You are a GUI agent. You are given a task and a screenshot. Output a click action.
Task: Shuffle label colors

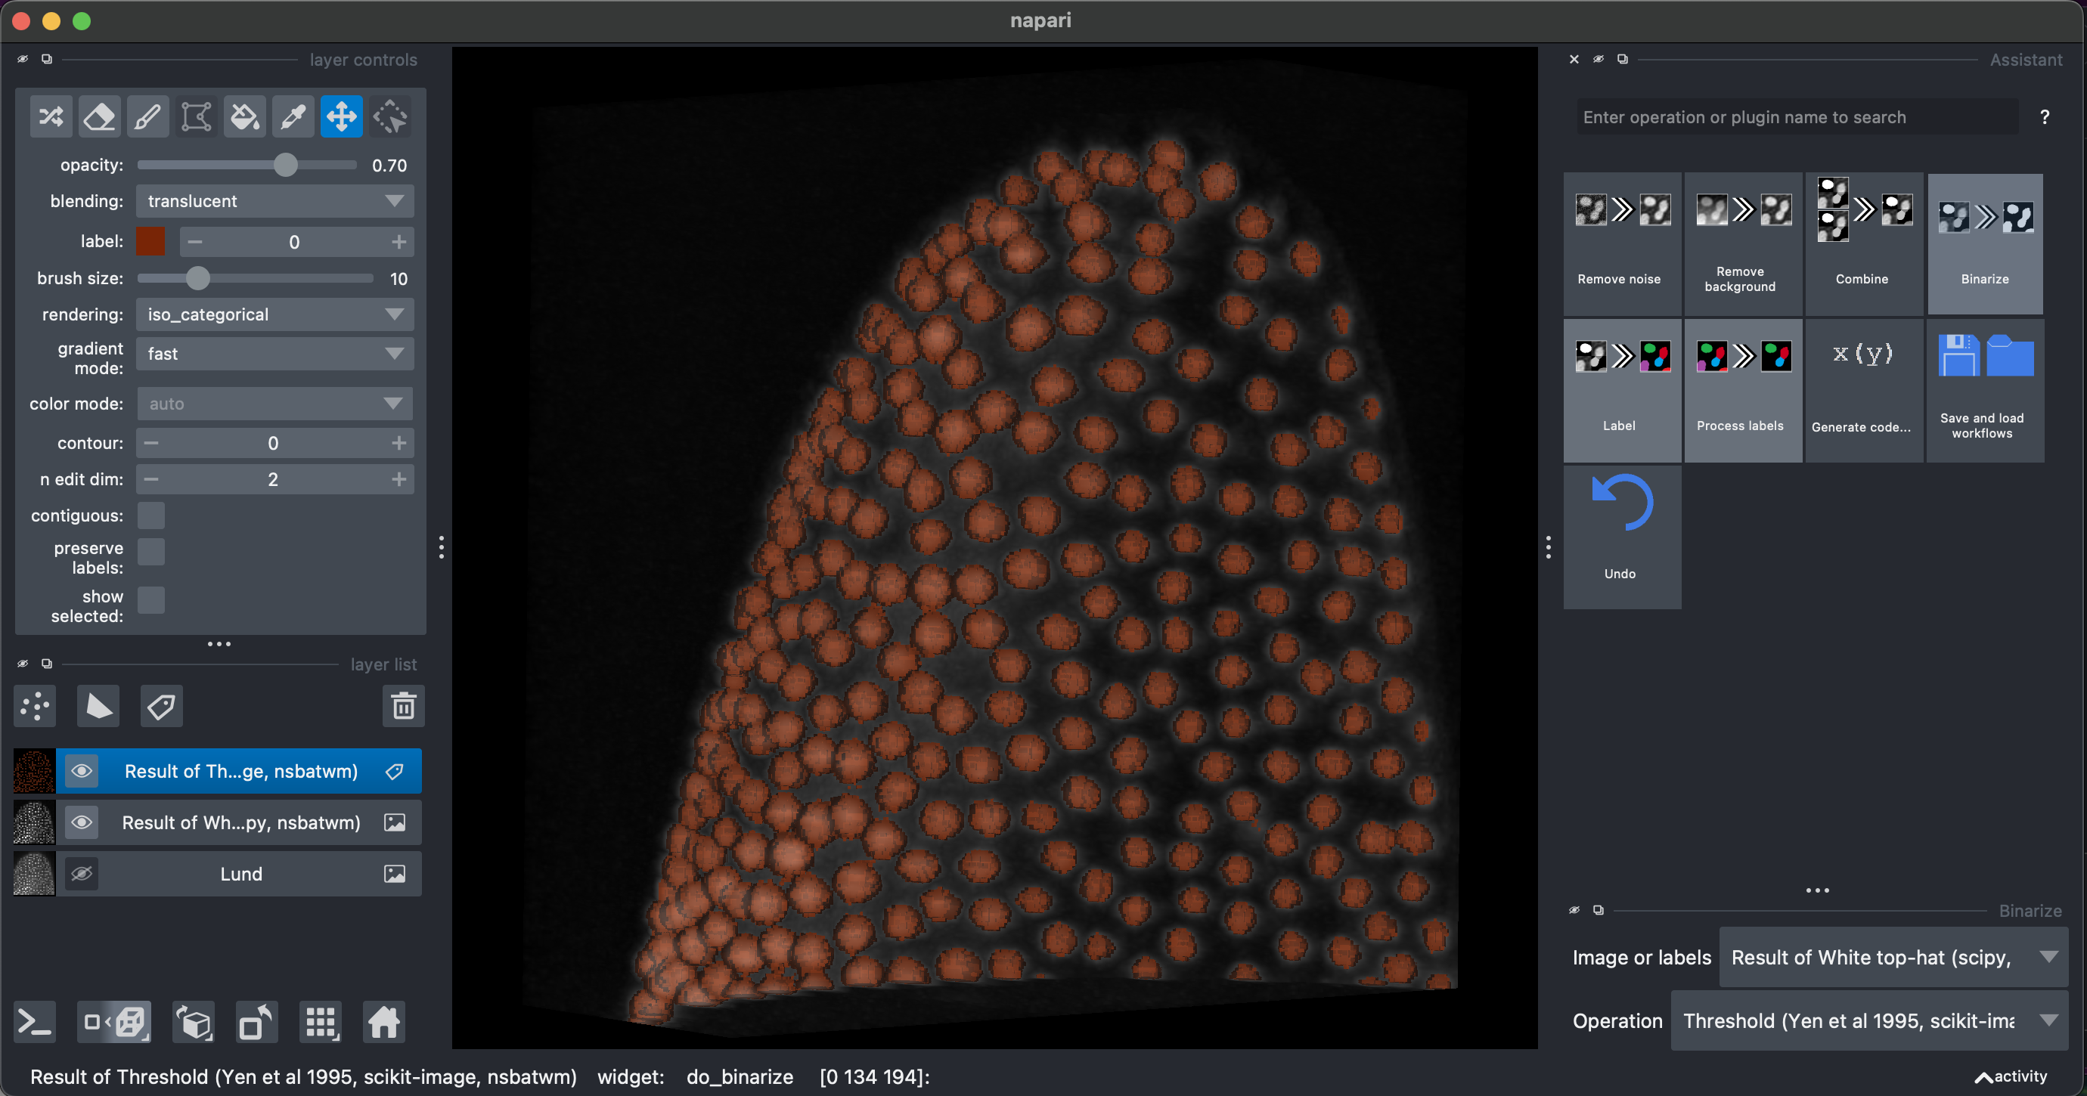[x=51, y=116]
